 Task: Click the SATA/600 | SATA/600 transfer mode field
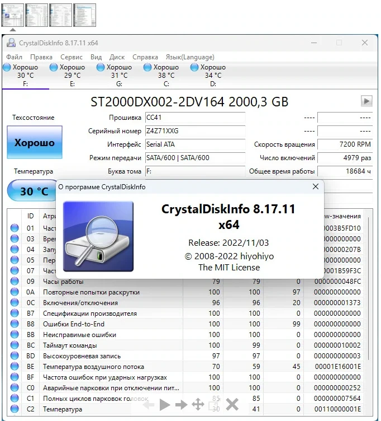(195, 158)
